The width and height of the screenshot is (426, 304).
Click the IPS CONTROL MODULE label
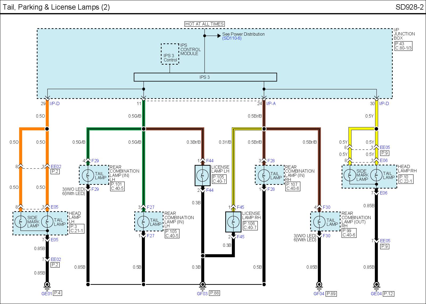click(x=191, y=49)
